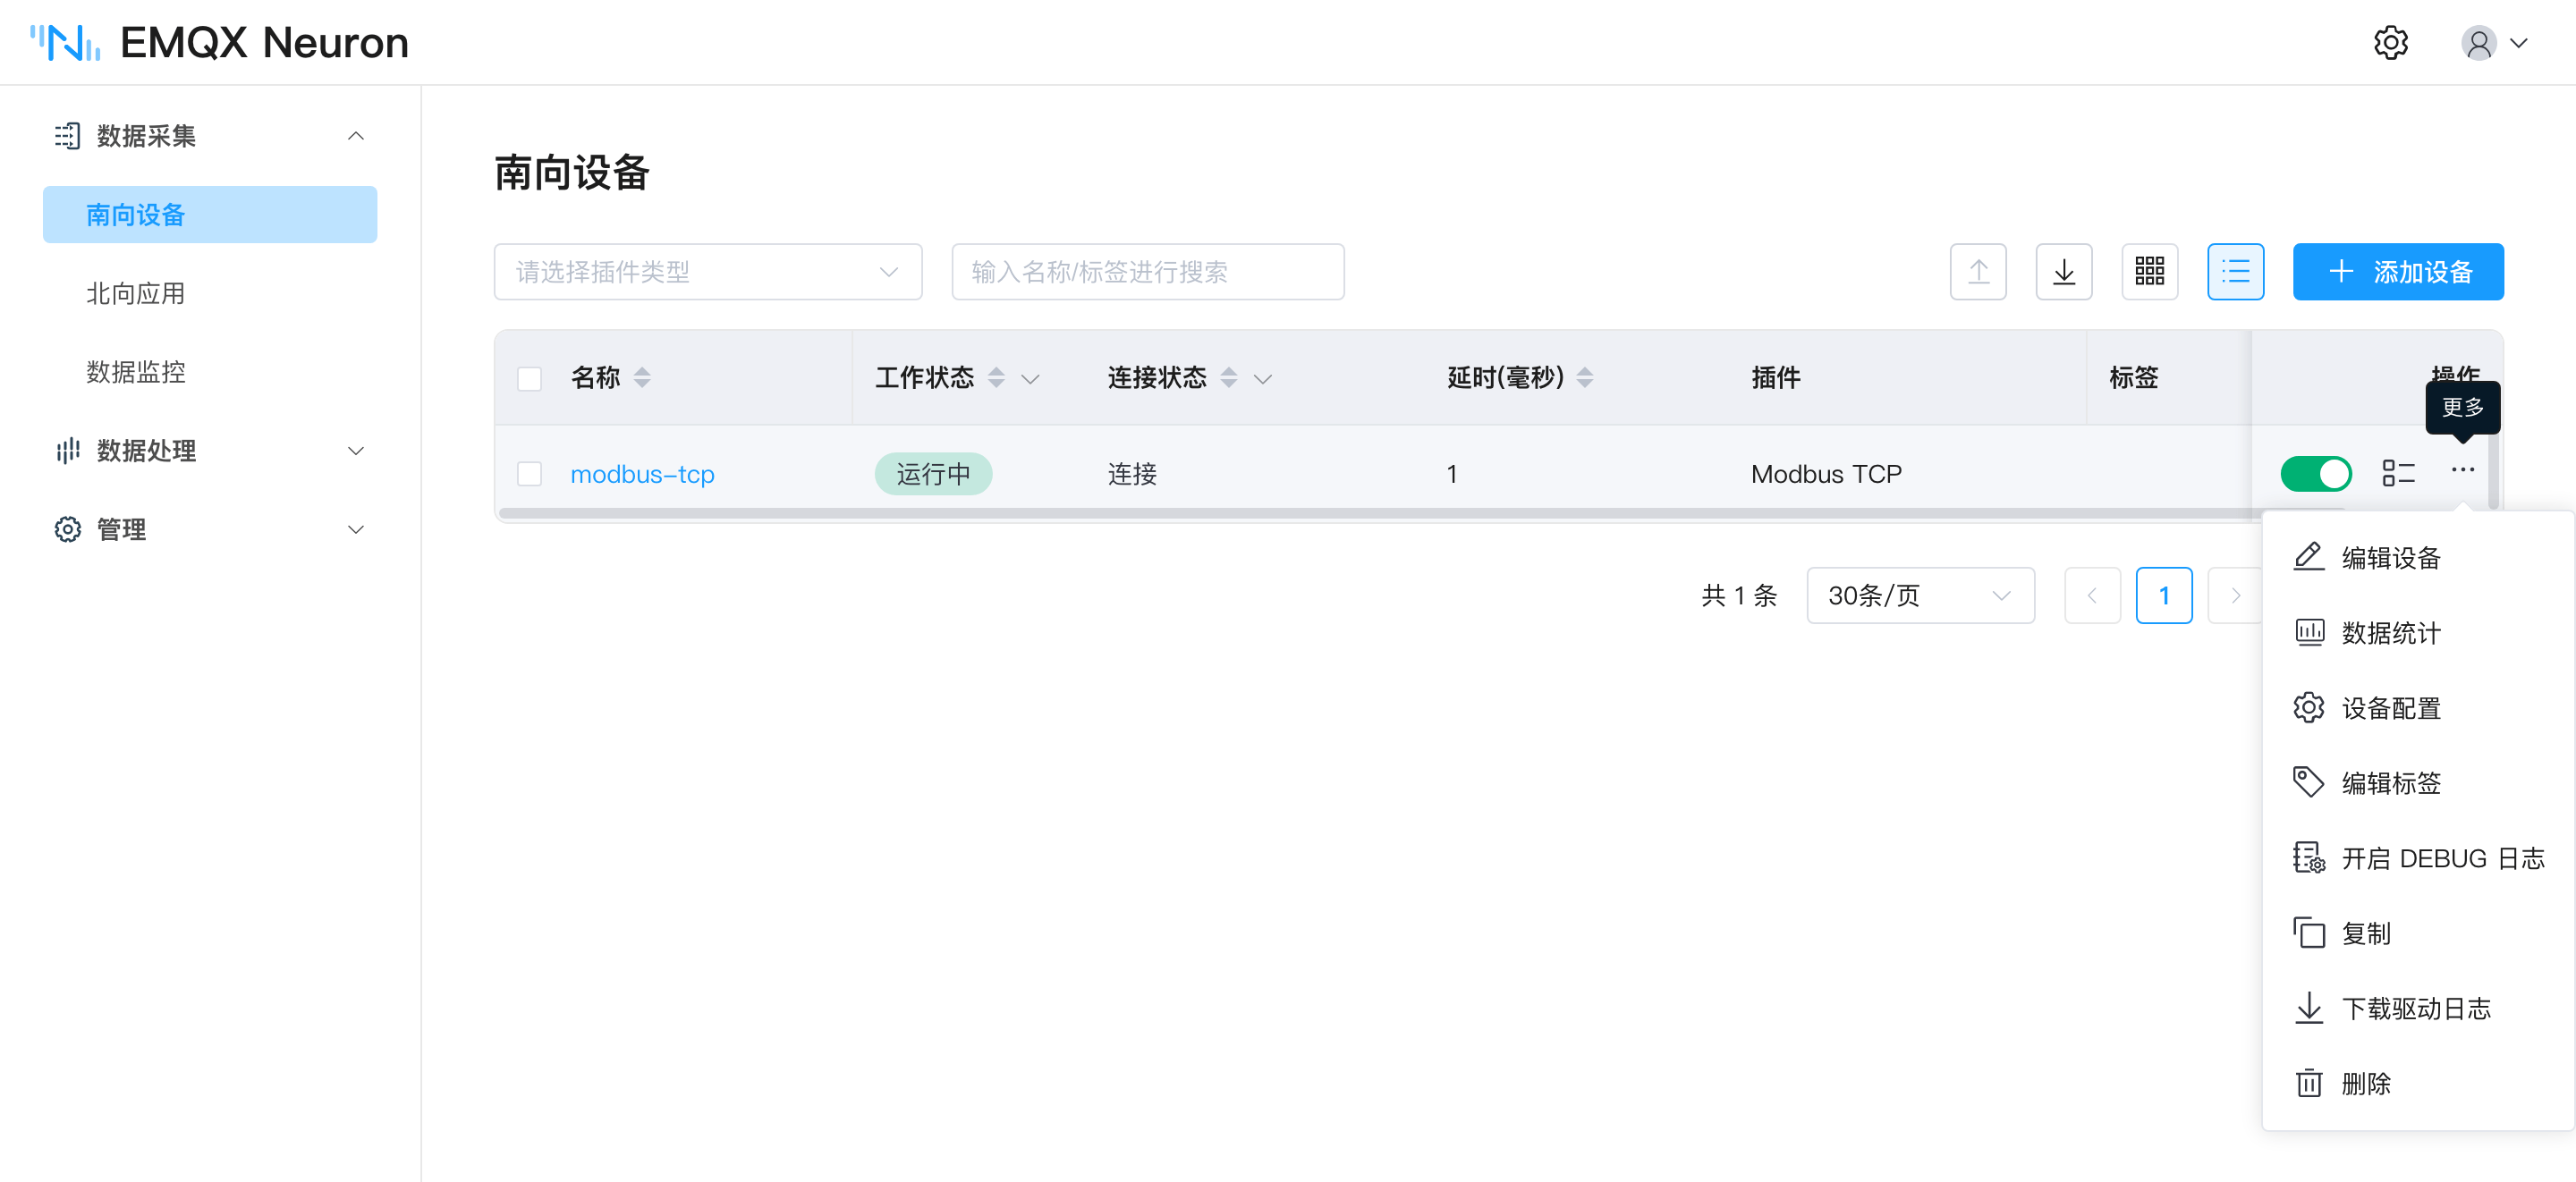Go to 北向应用 in sidebar

[x=210, y=293]
